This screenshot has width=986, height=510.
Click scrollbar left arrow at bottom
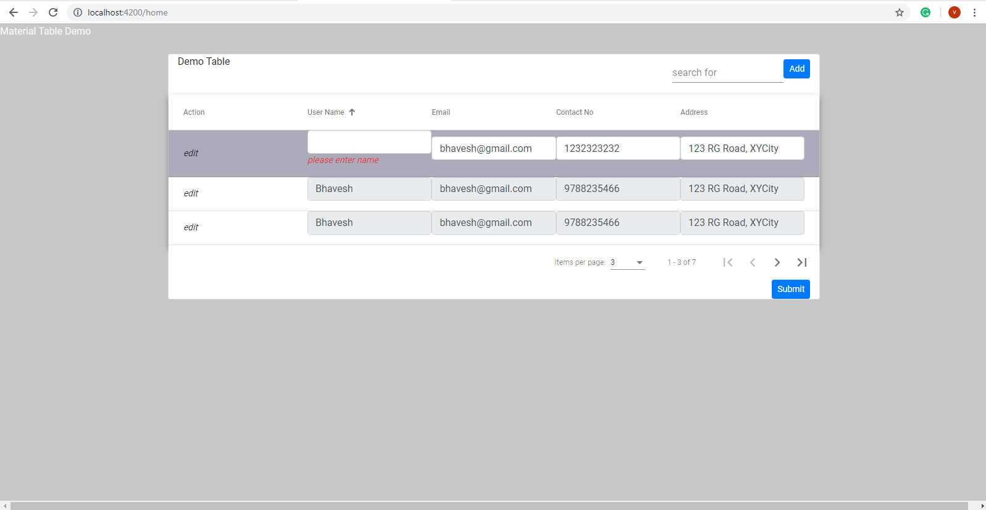5,506
